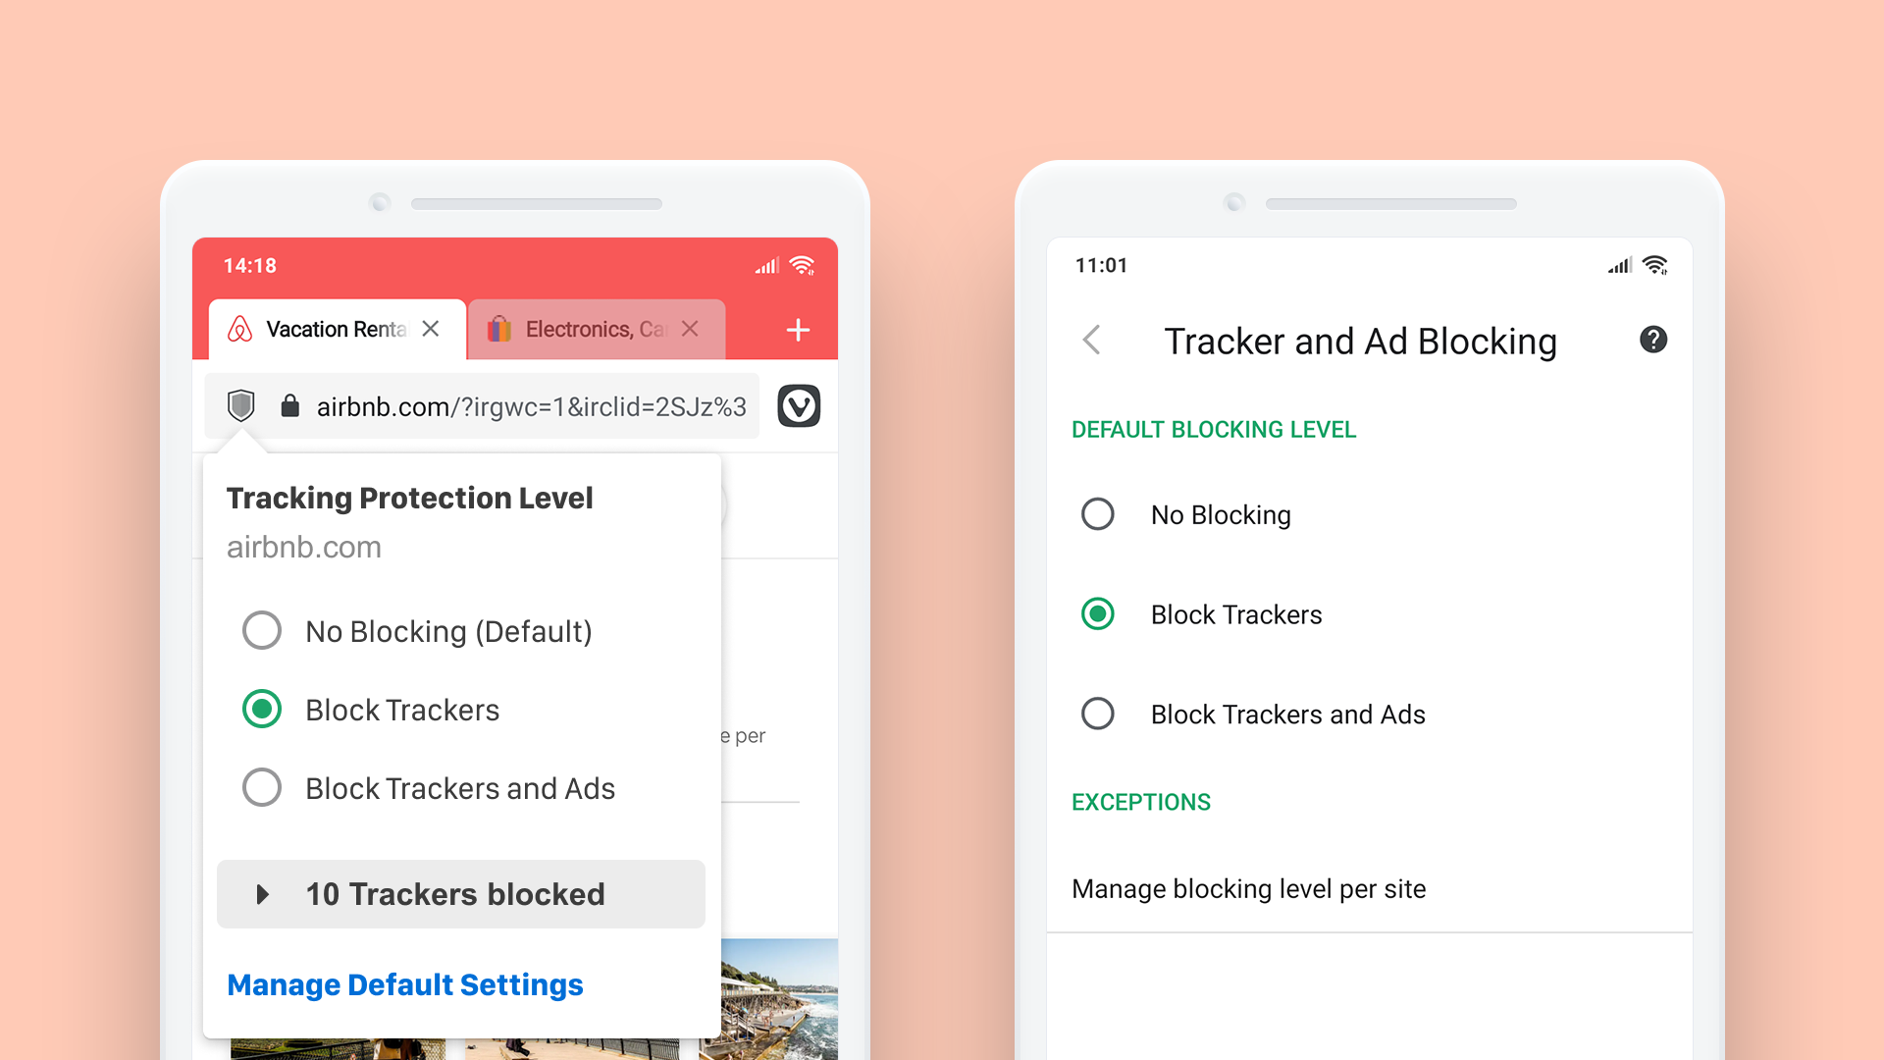Image resolution: width=1884 pixels, height=1060 pixels.
Task: Click the add new tab plus icon
Action: [799, 329]
